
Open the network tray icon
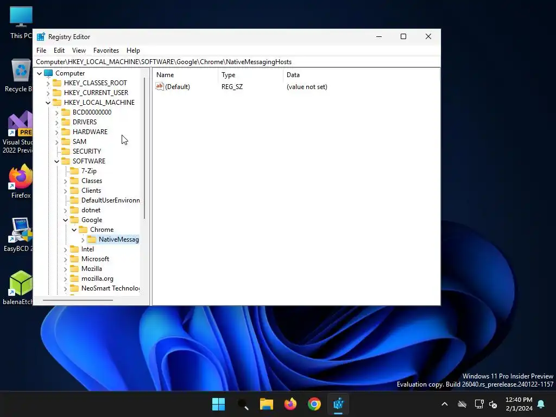[479, 404]
